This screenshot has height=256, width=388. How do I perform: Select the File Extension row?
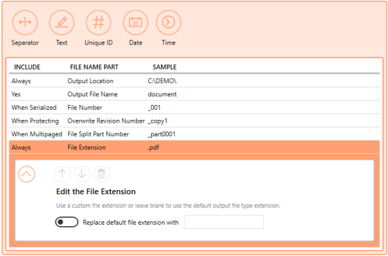[194, 148]
